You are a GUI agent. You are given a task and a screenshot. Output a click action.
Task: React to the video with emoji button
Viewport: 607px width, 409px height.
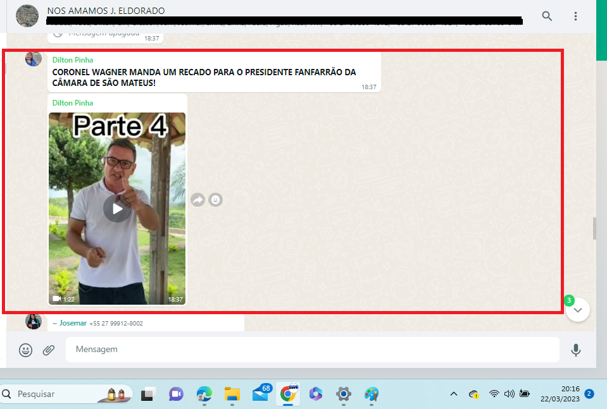click(216, 200)
